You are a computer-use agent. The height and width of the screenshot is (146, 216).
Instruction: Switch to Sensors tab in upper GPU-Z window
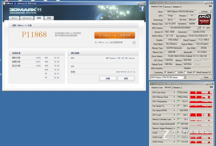(167, 7)
